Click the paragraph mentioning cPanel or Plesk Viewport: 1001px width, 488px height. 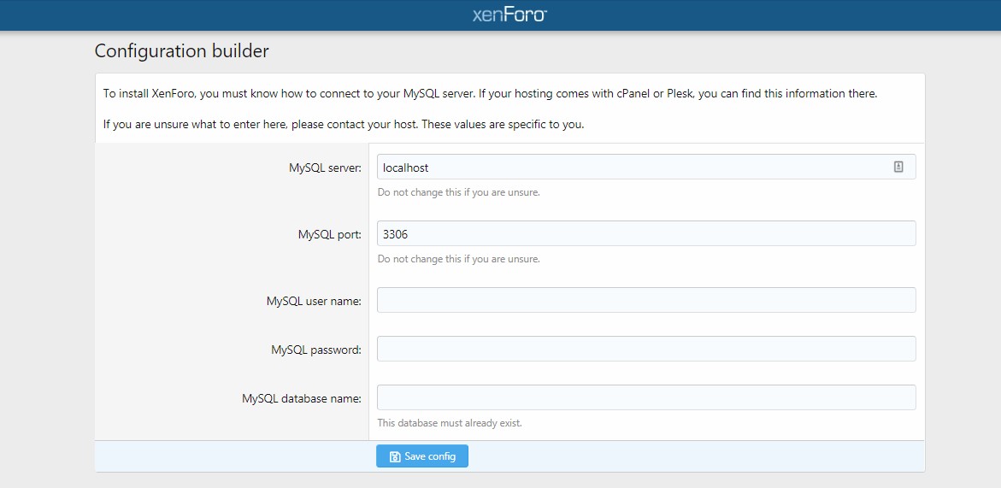[491, 94]
